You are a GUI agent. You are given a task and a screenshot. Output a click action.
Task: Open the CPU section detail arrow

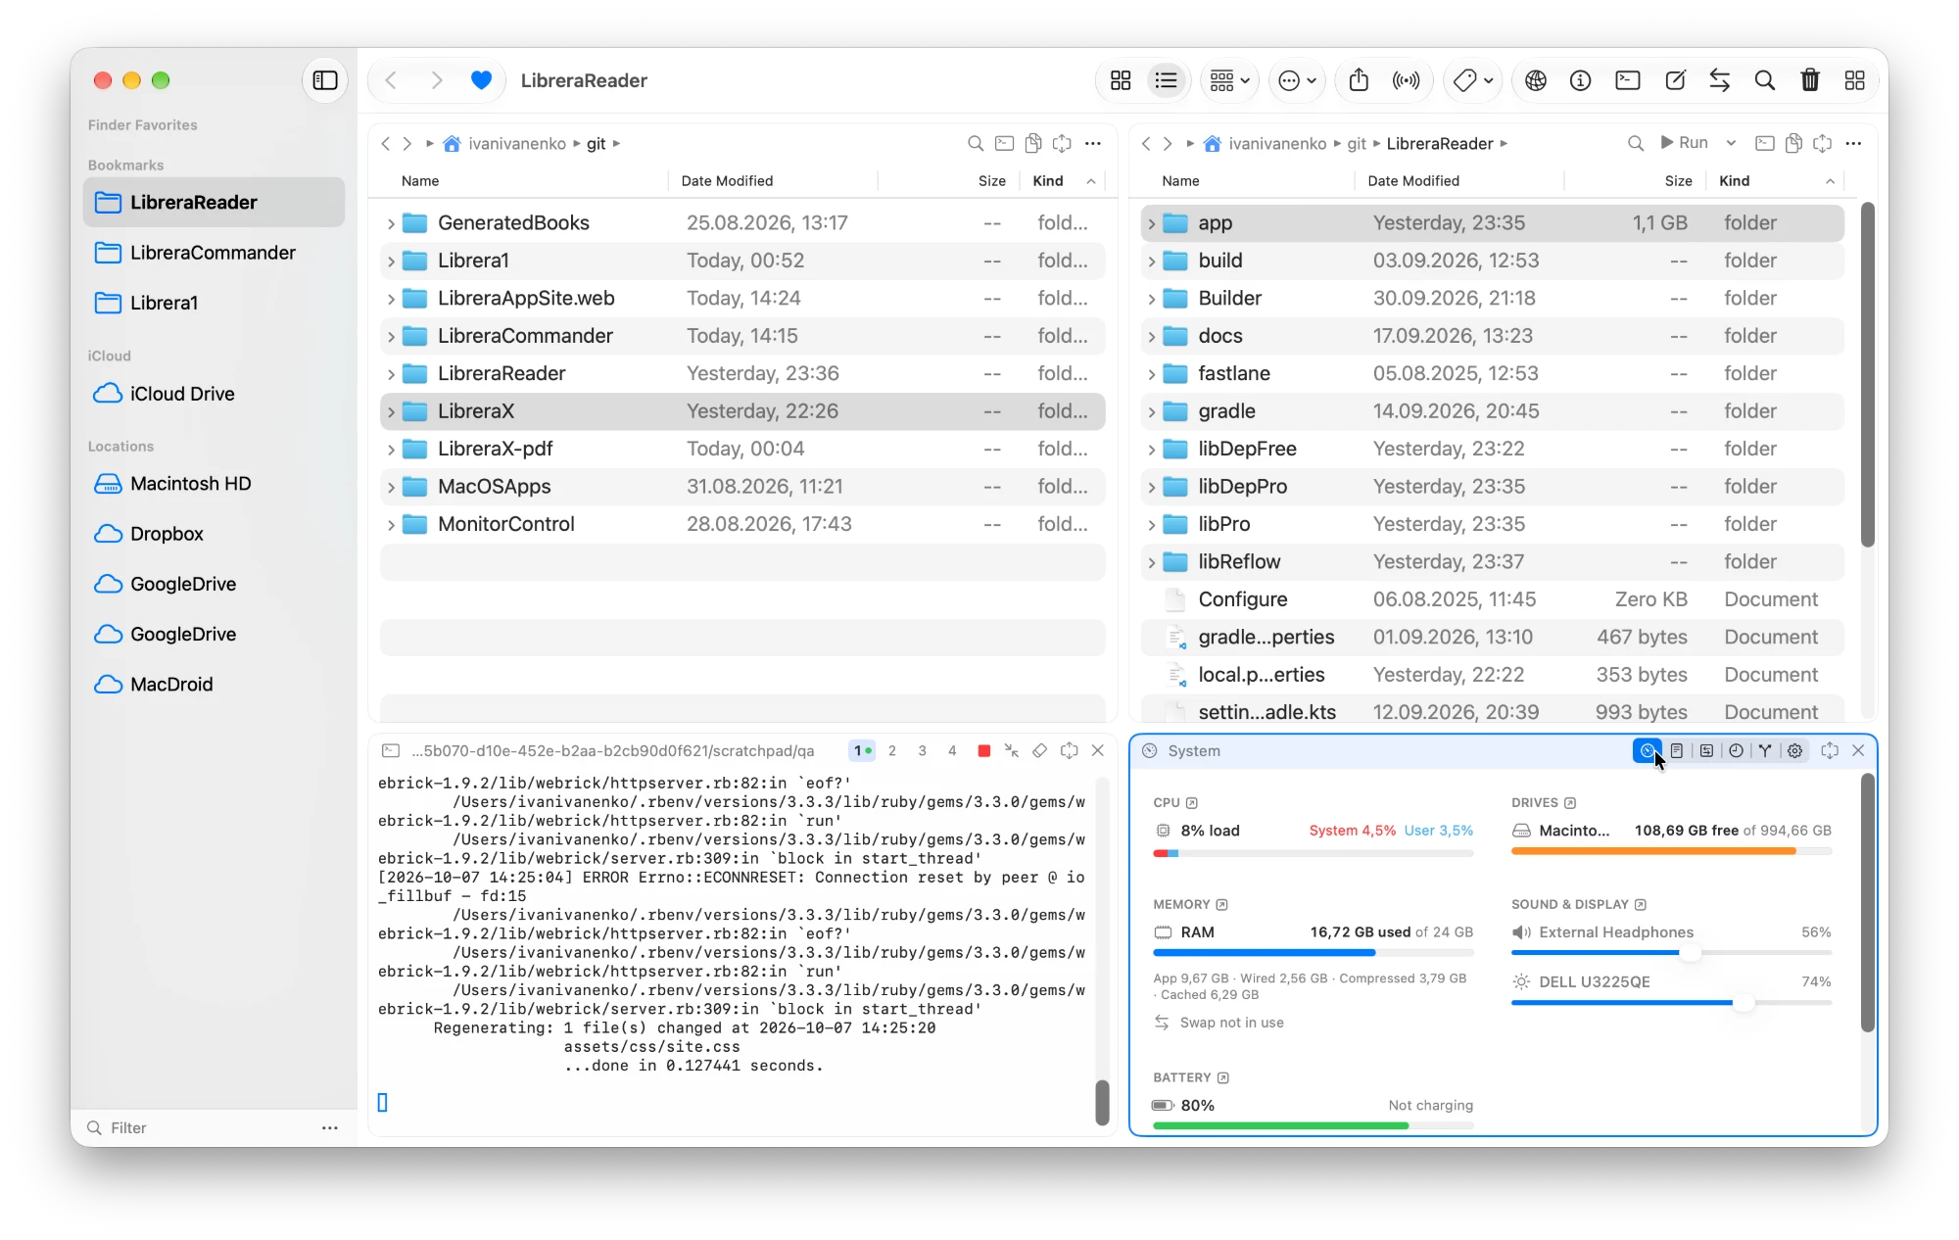(x=1192, y=803)
